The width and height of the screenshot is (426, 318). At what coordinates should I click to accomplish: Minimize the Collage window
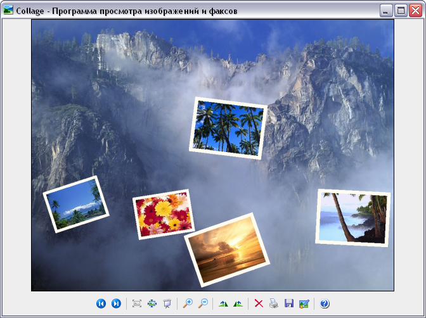pyautogui.click(x=386, y=11)
